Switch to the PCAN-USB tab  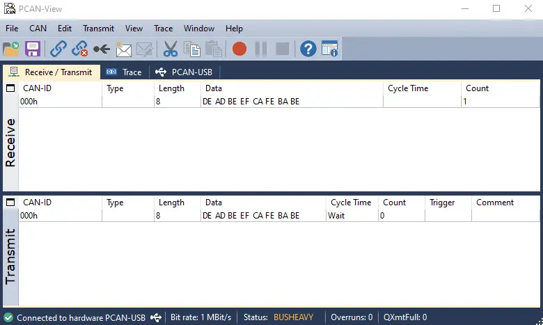[184, 72]
